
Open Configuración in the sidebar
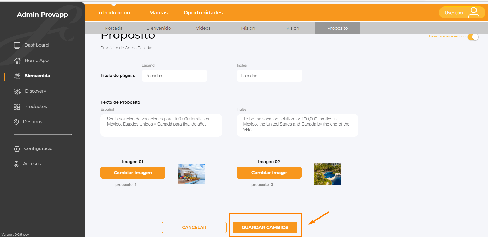pyautogui.click(x=40, y=148)
